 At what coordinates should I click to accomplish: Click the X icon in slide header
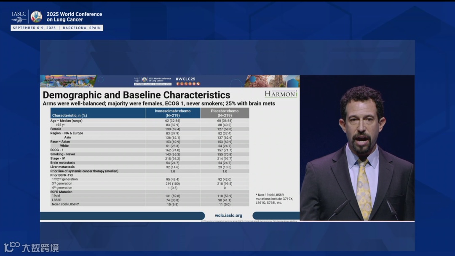tap(186, 84)
